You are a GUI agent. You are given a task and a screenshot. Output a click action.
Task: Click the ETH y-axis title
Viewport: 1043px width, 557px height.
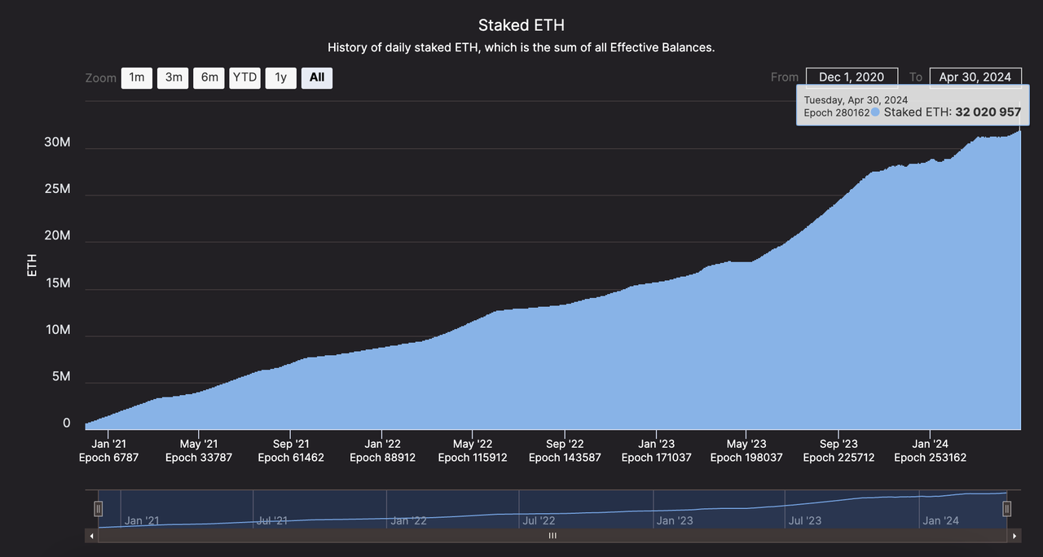point(33,265)
